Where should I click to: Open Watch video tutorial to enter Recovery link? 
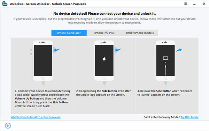[36, 117]
